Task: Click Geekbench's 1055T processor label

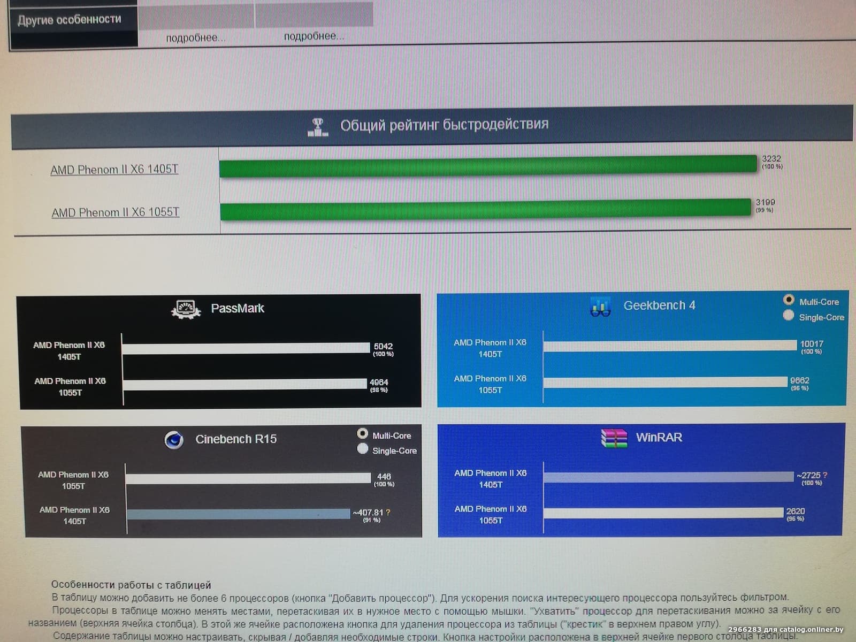Action: pyautogui.click(x=490, y=384)
